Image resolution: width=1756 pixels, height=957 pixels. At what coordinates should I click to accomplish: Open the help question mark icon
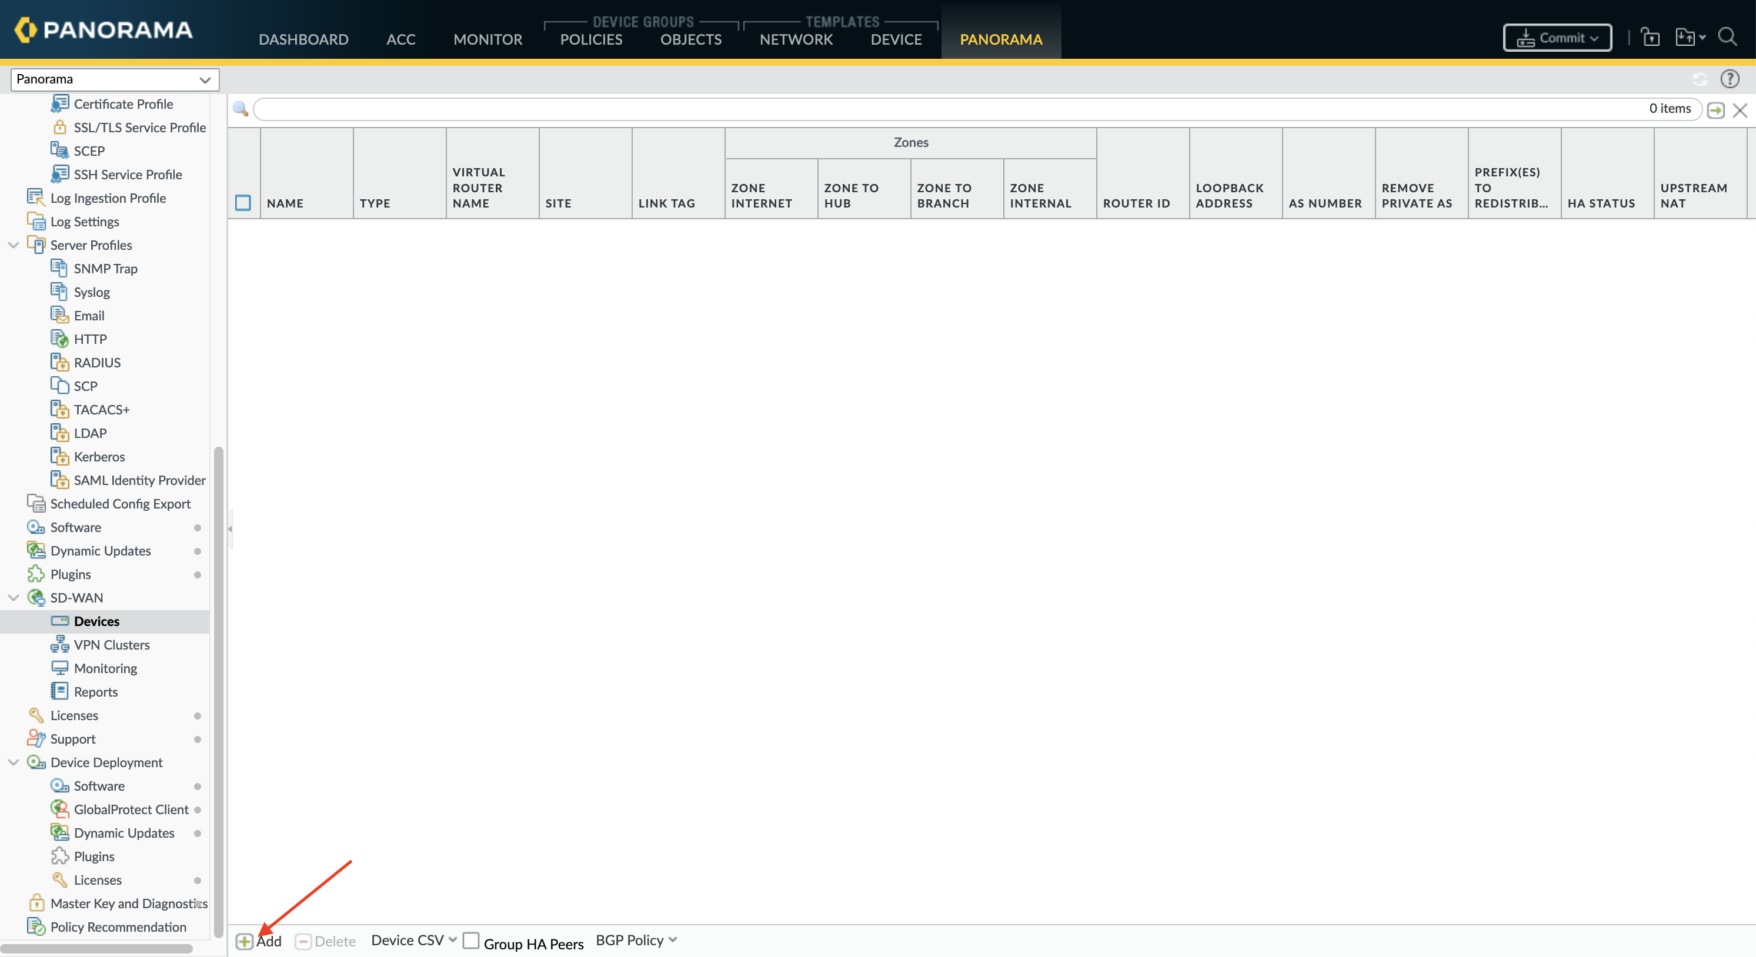pyautogui.click(x=1731, y=78)
